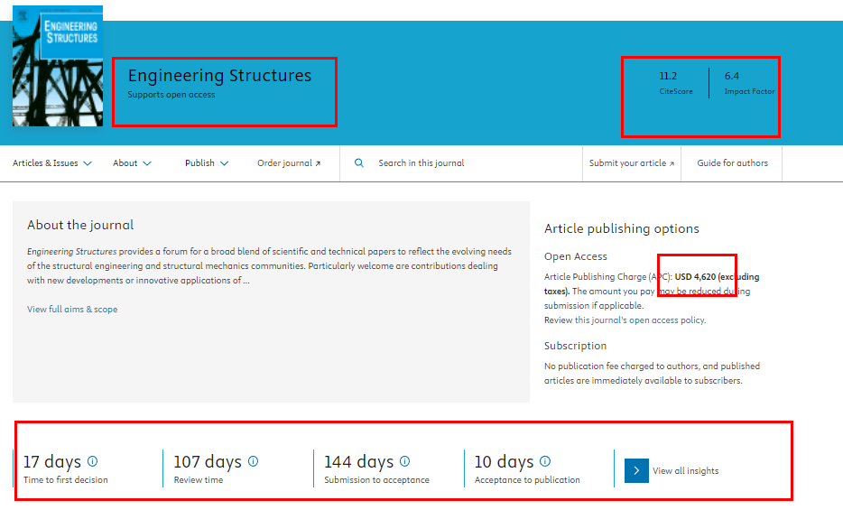Image resolution: width=843 pixels, height=510 pixels.
Task: Open the About dropdown menu
Action: tap(132, 162)
